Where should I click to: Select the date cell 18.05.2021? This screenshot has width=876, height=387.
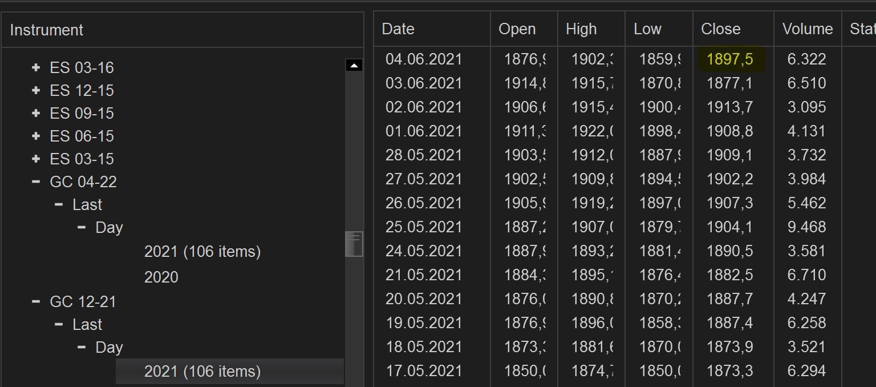[x=424, y=347]
